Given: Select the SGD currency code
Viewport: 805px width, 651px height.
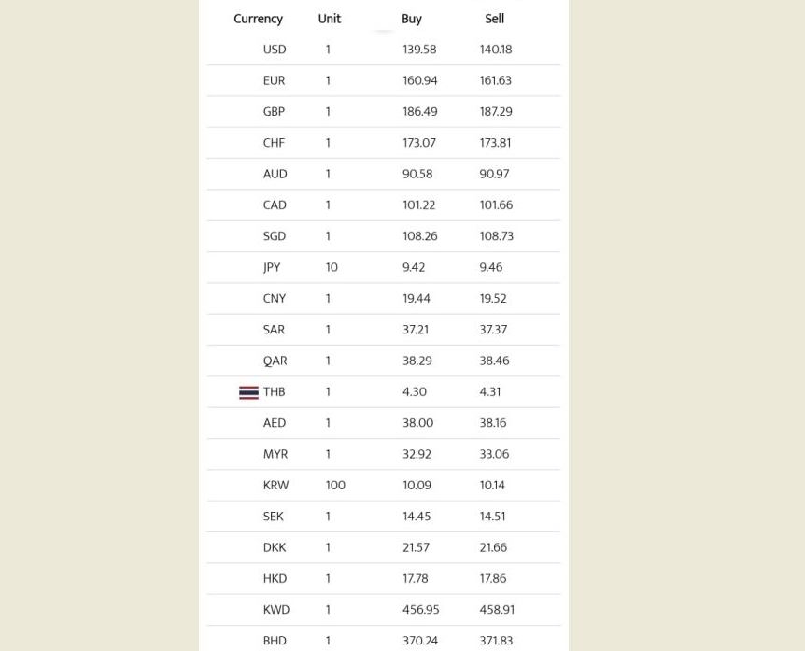Looking at the screenshot, I should (275, 236).
